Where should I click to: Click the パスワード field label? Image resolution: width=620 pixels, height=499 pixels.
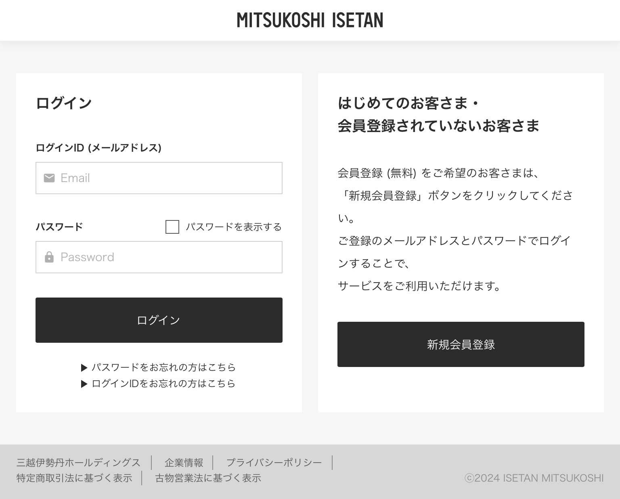(x=59, y=227)
